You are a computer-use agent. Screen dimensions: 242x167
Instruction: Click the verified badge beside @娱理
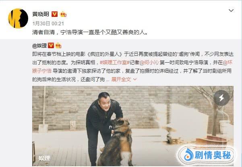pos(51,45)
